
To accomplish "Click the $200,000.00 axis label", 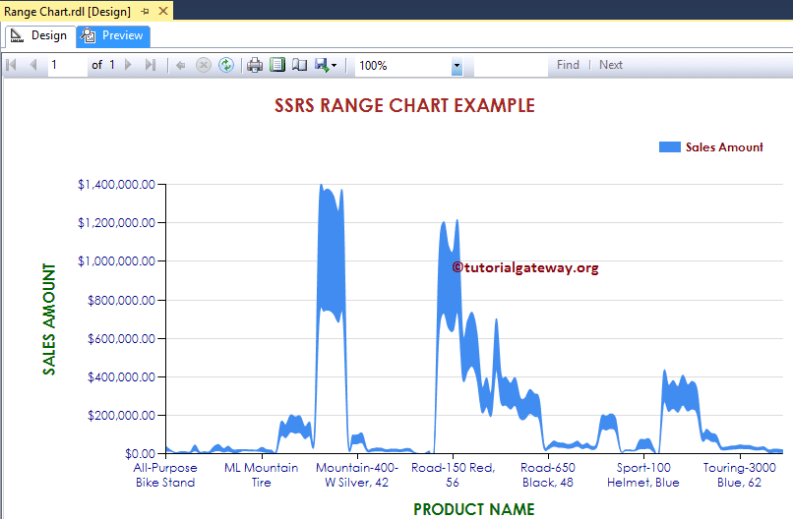I will tap(121, 416).
